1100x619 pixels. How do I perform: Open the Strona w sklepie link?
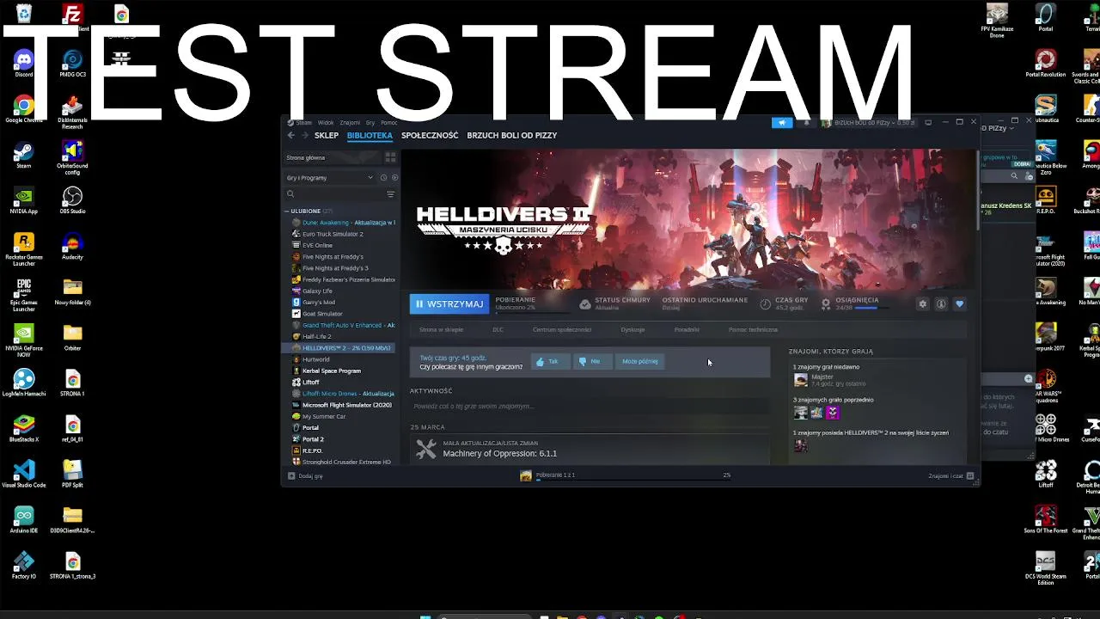click(x=441, y=329)
